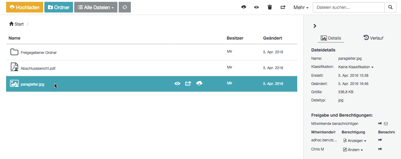
Task: Open the Mehr dropdown menu
Action: 301,7
